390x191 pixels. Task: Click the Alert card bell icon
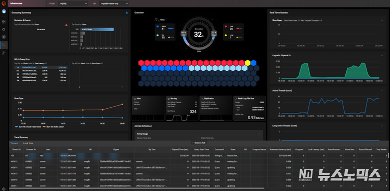[135, 98]
